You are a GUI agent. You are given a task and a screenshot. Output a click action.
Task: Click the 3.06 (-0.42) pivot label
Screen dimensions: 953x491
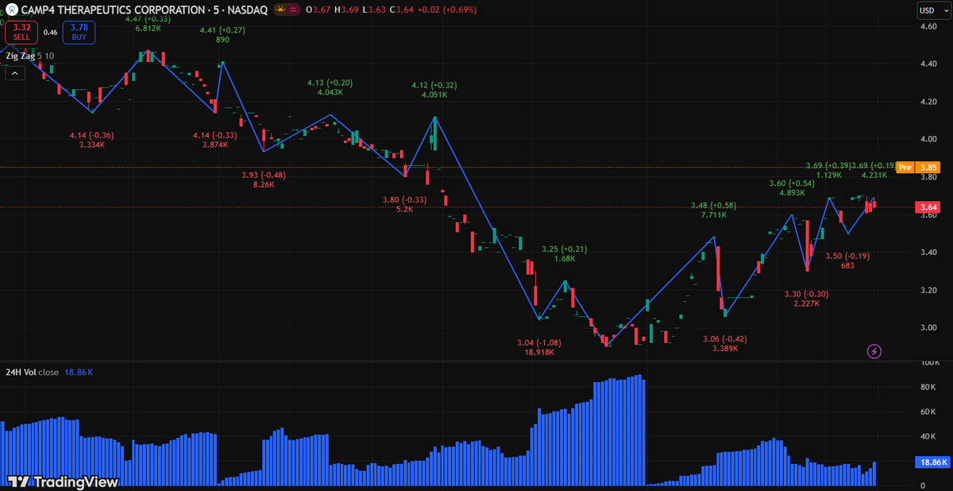coord(725,338)
